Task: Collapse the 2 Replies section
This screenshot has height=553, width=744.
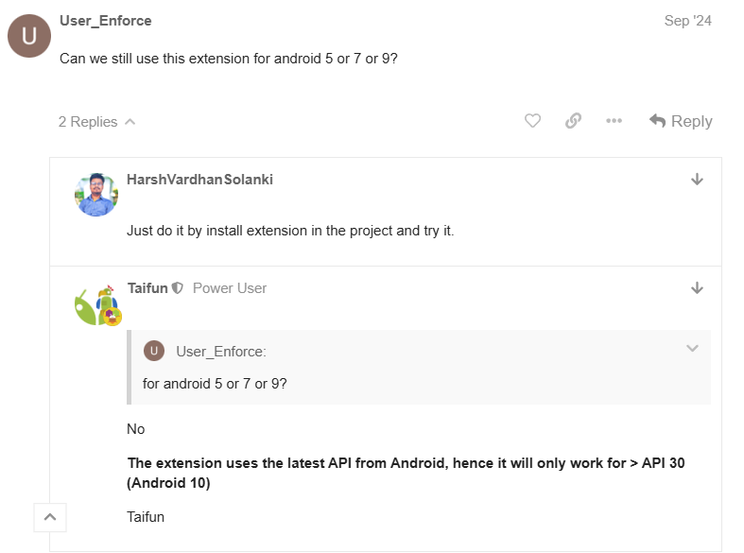Action: click(x=96, y=122)
